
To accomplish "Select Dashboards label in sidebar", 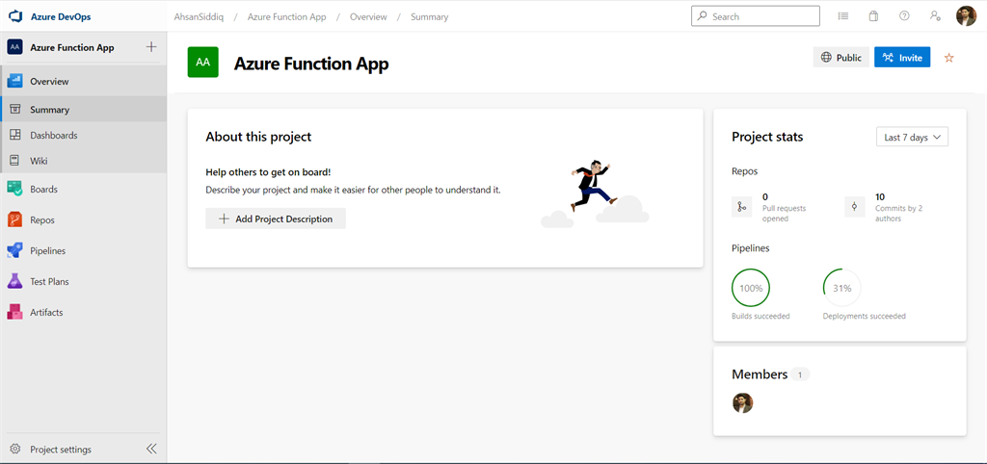I will click(x=54, y=135).
